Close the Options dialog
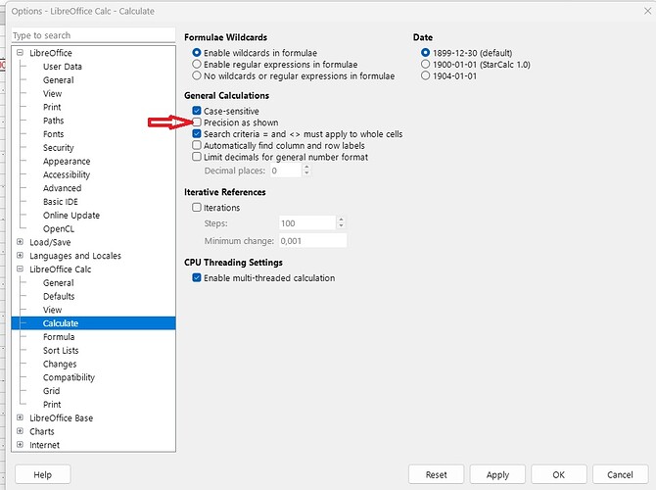 tap(647, 11)
